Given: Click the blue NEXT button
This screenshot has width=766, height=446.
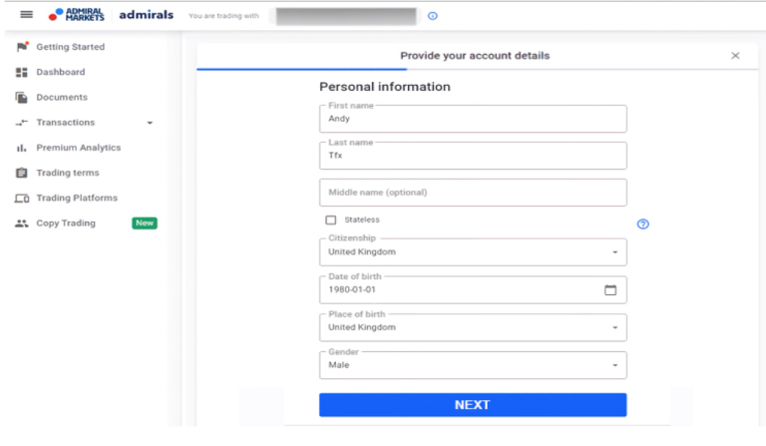Looking at the screenshot, I should click(x=473, y=405).
